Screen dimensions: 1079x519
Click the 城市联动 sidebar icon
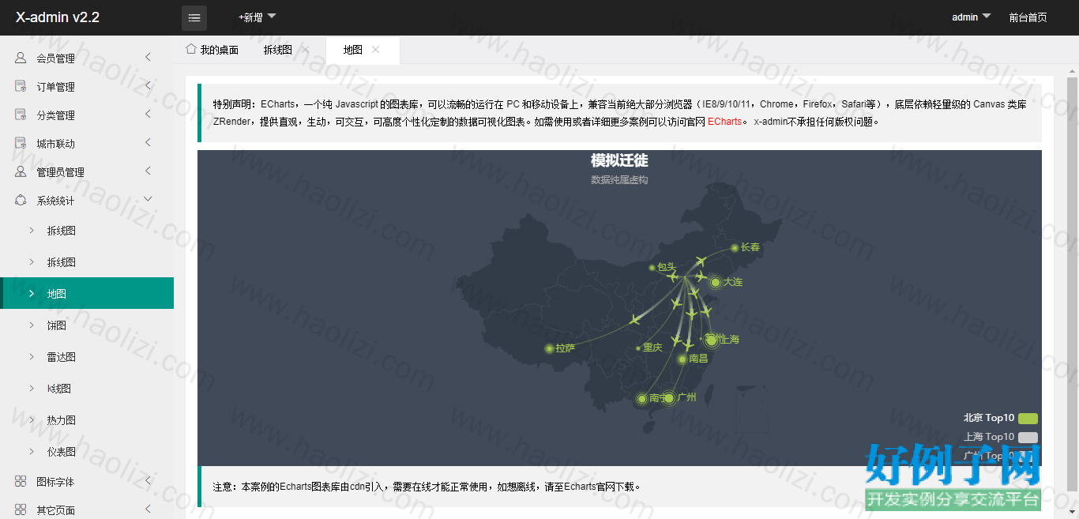21,143
